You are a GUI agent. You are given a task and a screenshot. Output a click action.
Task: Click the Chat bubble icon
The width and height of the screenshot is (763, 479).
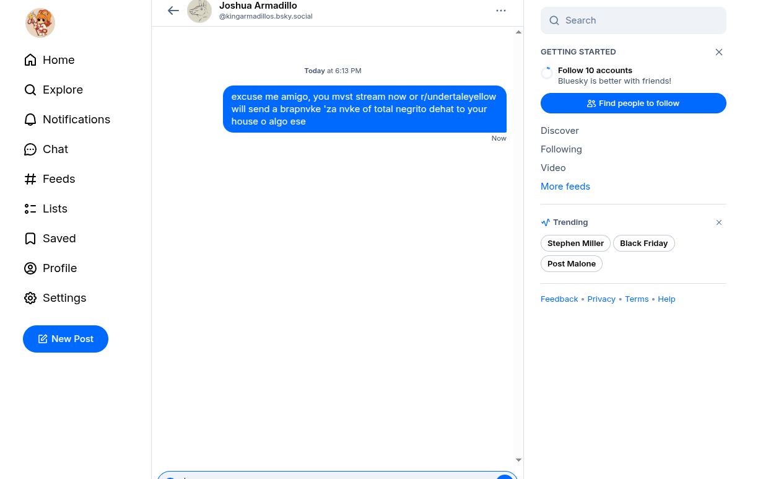click(x=30, y=149)
